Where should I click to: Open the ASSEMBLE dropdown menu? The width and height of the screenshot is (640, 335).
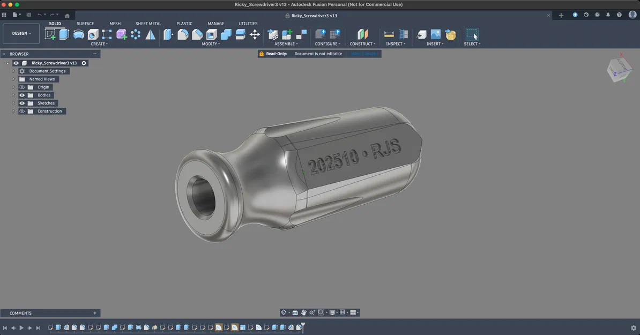(x=286, y=43)
